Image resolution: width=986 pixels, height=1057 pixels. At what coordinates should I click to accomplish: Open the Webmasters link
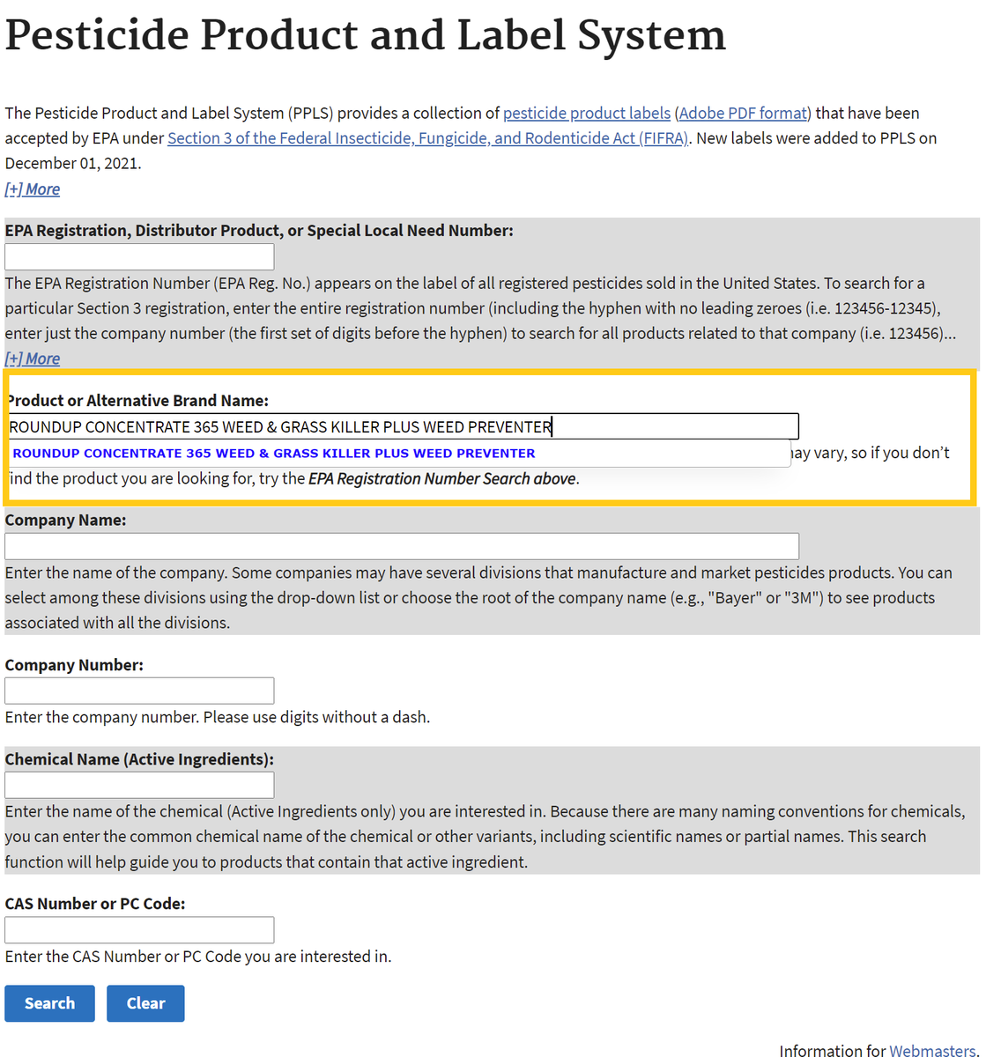click(932, 1050)
